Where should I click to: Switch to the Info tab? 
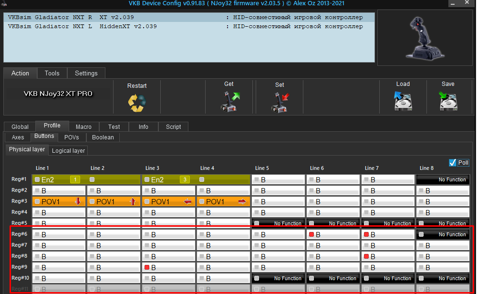point(143,126)
